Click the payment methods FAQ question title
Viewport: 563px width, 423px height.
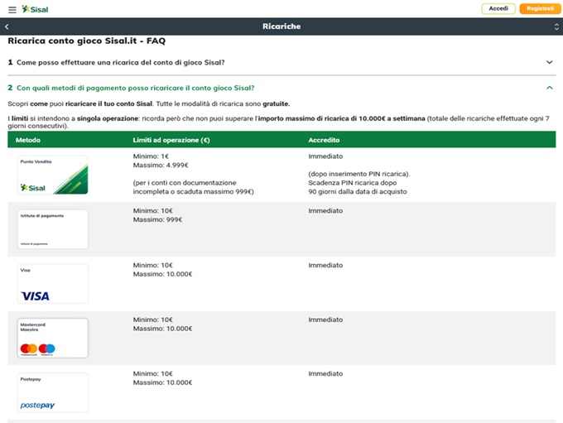[x=135, y=88]
